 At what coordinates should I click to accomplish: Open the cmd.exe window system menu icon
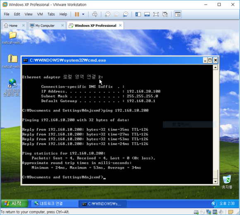pos(25,60)
